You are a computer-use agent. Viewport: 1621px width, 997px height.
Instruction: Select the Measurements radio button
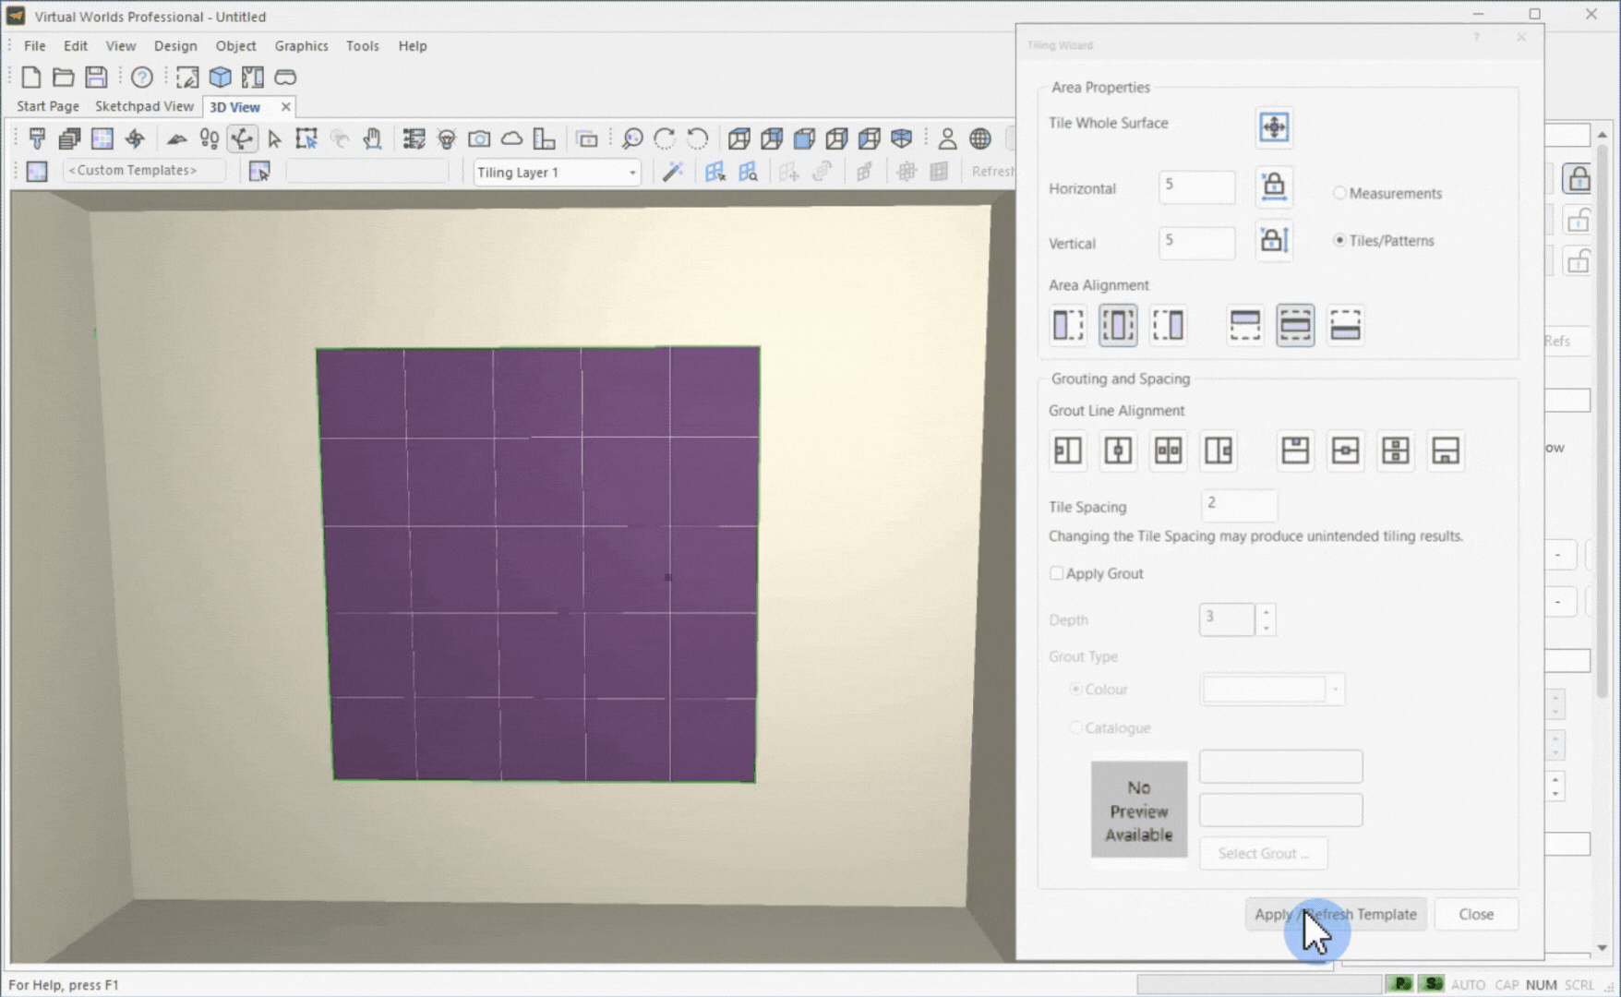point(1339,193)
